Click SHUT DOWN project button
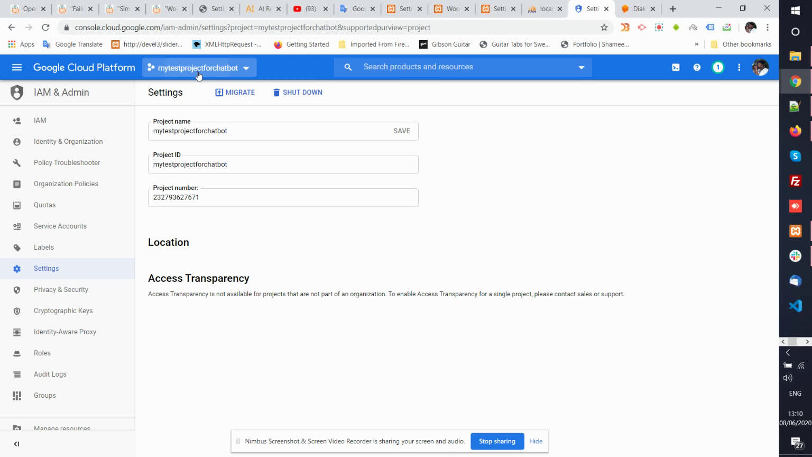This screenshot has height=457, width=812. tap(298, 93)
